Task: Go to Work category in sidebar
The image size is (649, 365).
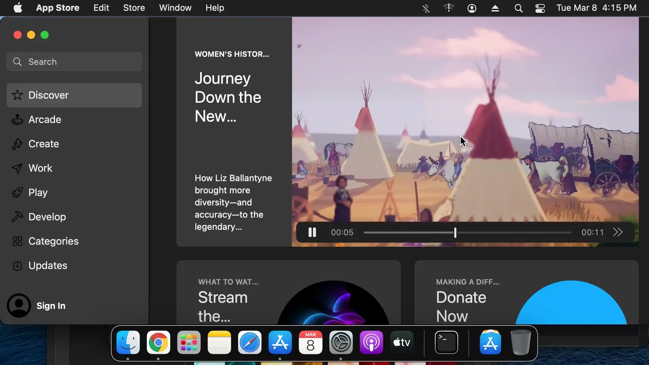Action: click(40, 168)
